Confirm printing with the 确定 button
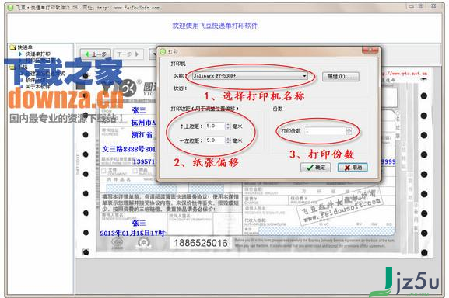The height and width of the screenshot is (298, 449). [x=316, y=168]
